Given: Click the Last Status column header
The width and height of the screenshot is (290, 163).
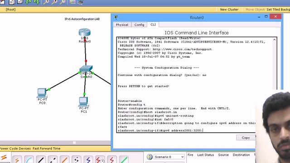Looking at the screenshot, I should (x=205, y=155).
